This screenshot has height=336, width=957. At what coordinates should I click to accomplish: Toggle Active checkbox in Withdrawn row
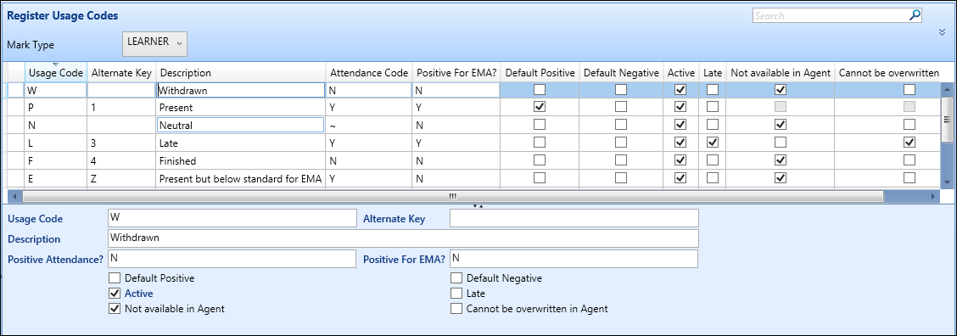tap(681, 90)
